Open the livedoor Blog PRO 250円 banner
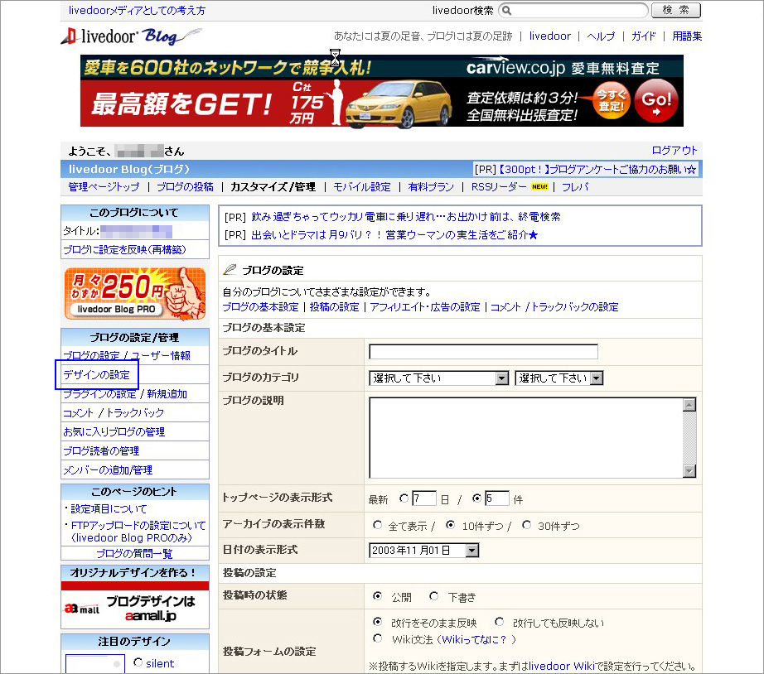 coord(135,294)
